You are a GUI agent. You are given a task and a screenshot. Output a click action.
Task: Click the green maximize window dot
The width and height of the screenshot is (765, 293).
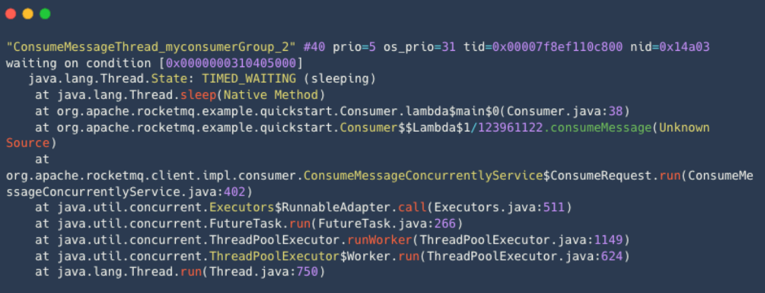45,14
